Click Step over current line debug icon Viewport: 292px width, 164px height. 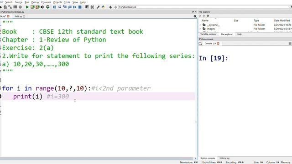coord(60,7)
